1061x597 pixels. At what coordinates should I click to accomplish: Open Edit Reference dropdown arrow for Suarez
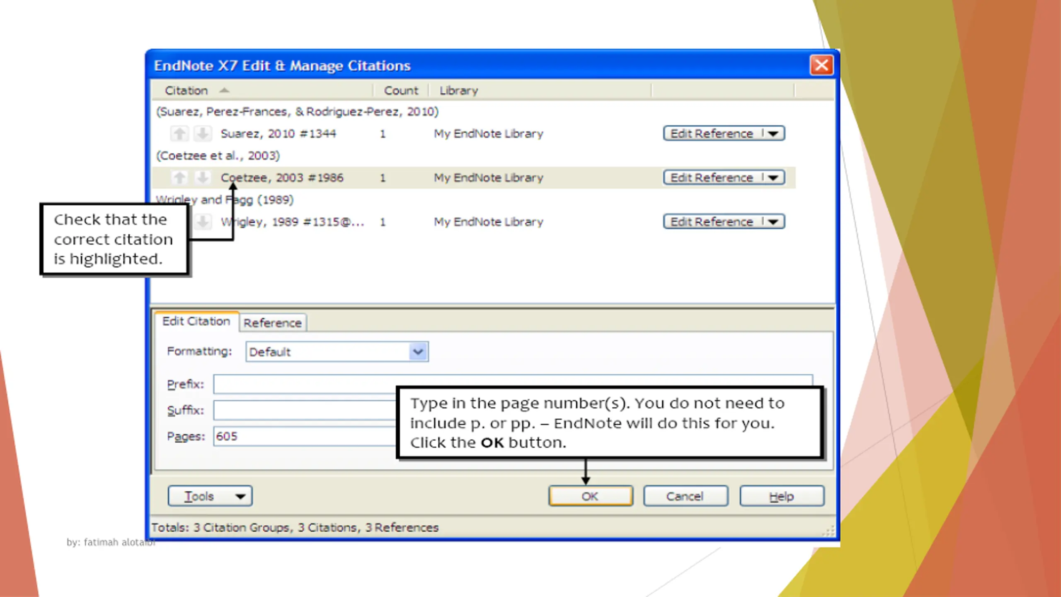(773, 133)
